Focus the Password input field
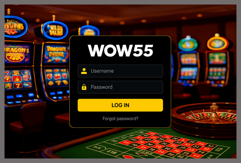The height and width of the screenshot is (163, 241). (x=120, y=87)
